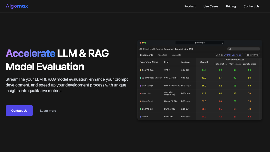Go to the Use Cases page
The image size is (270, 152).
(x=211, y=6)
